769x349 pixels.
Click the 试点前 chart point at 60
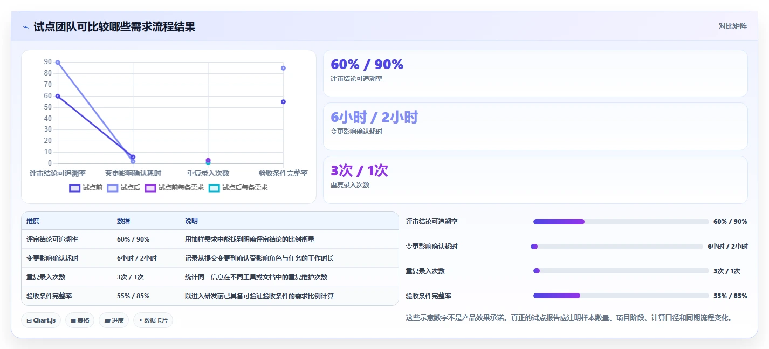[x=58, y=96]
